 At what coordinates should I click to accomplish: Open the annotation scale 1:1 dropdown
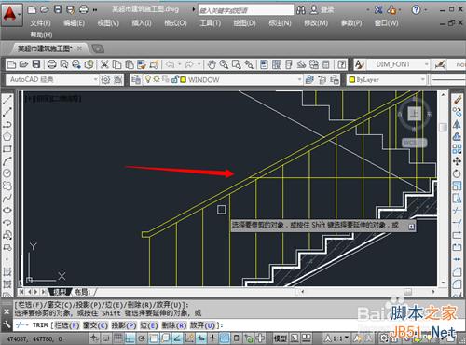[x=337, y=338]
